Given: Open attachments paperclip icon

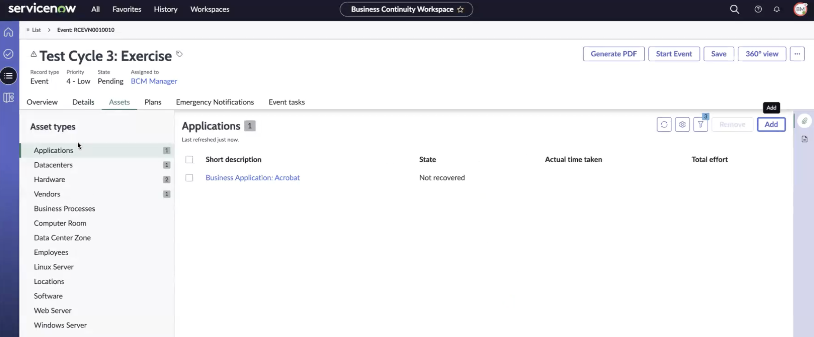Looking at the screenshot, I should pos(804,121).
